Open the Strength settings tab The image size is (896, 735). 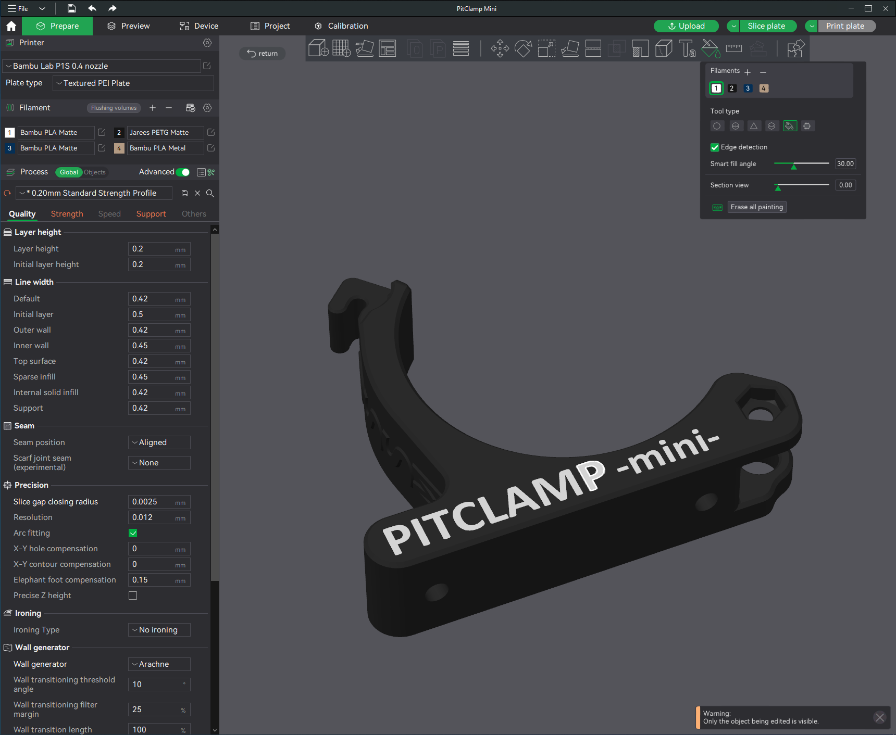coord(67,214)
